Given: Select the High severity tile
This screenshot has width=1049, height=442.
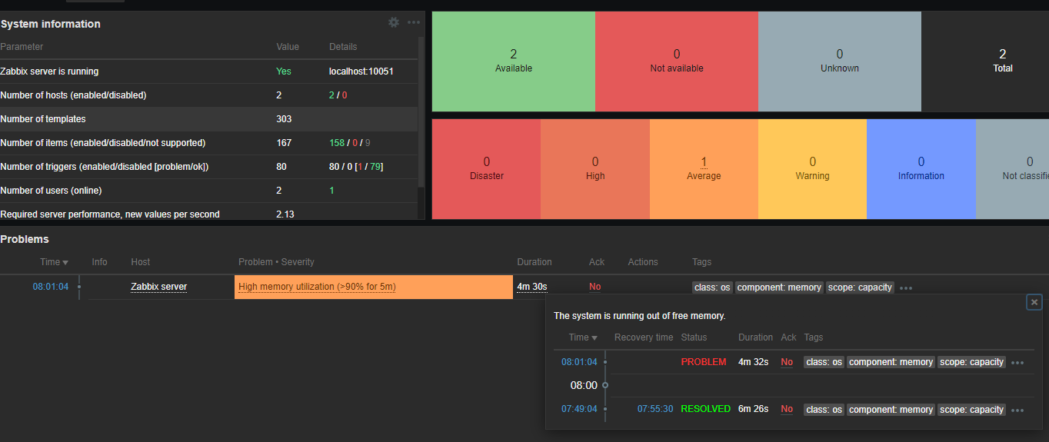Looking at the screenshot, I should (595, 169).
